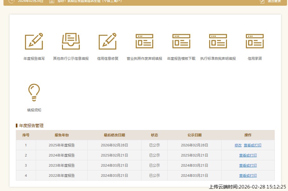
Task: Click 退出登录 to log out
Action: click(x=274, y=2)
